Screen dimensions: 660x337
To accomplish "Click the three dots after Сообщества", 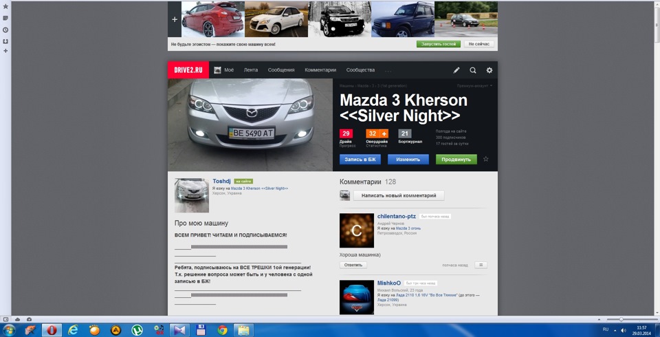I will tap(388, 70).
